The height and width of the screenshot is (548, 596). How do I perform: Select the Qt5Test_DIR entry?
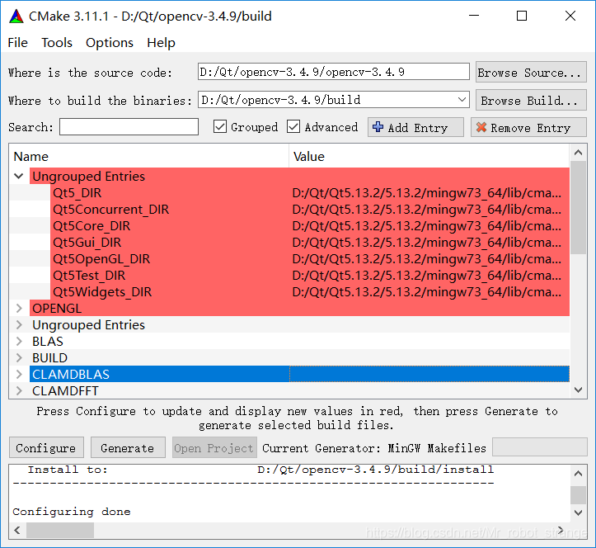point(89,276)
